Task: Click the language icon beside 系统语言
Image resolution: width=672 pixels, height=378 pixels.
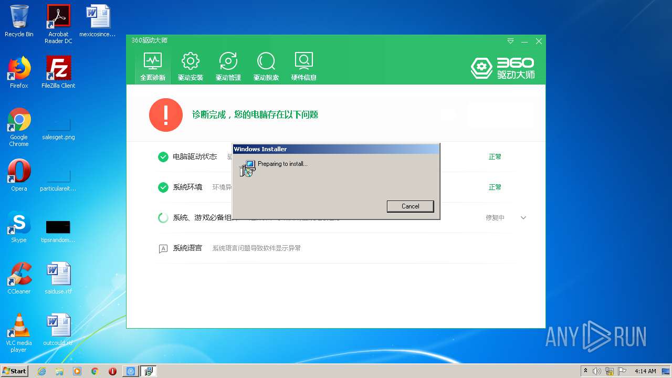Action: point(163,248)
